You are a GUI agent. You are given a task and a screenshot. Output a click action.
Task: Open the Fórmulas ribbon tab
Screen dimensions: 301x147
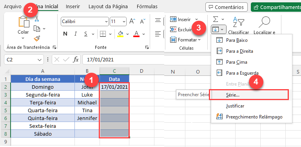(x=147, y=7)
